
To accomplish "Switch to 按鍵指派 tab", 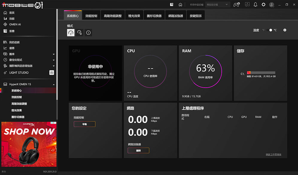I will coord(196,16).
